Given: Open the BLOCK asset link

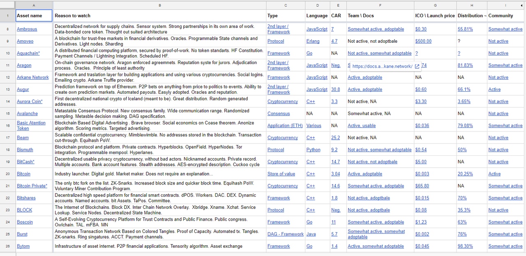Looking at the screenshot, I should (x=24, y=210).
